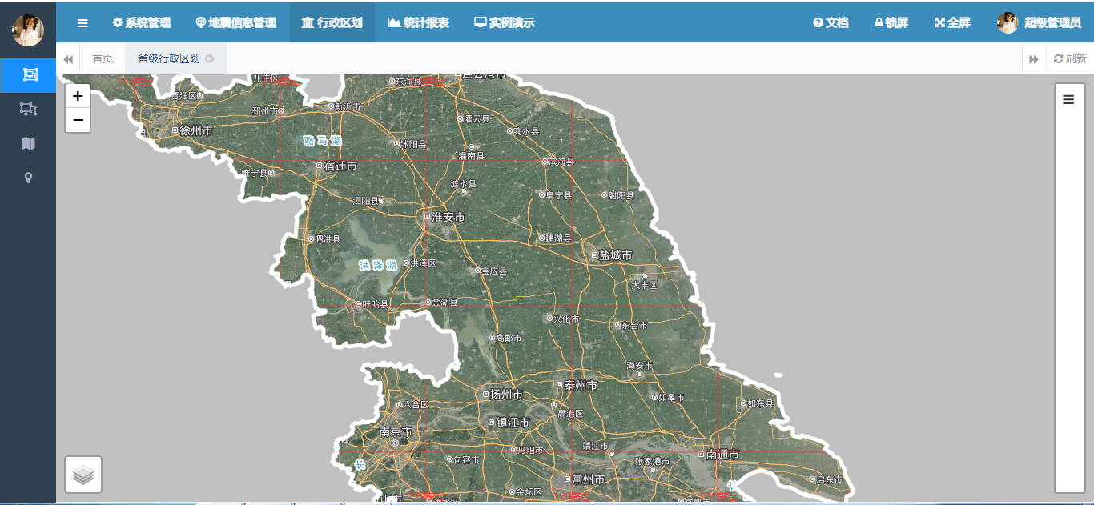Click 阜宁县 label on map
The width and height of the screenshot is (1094, 505).
pyautogui.click(x=559, y=195)
